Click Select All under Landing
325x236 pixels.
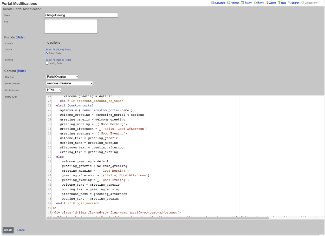click(x=50, y=60)
